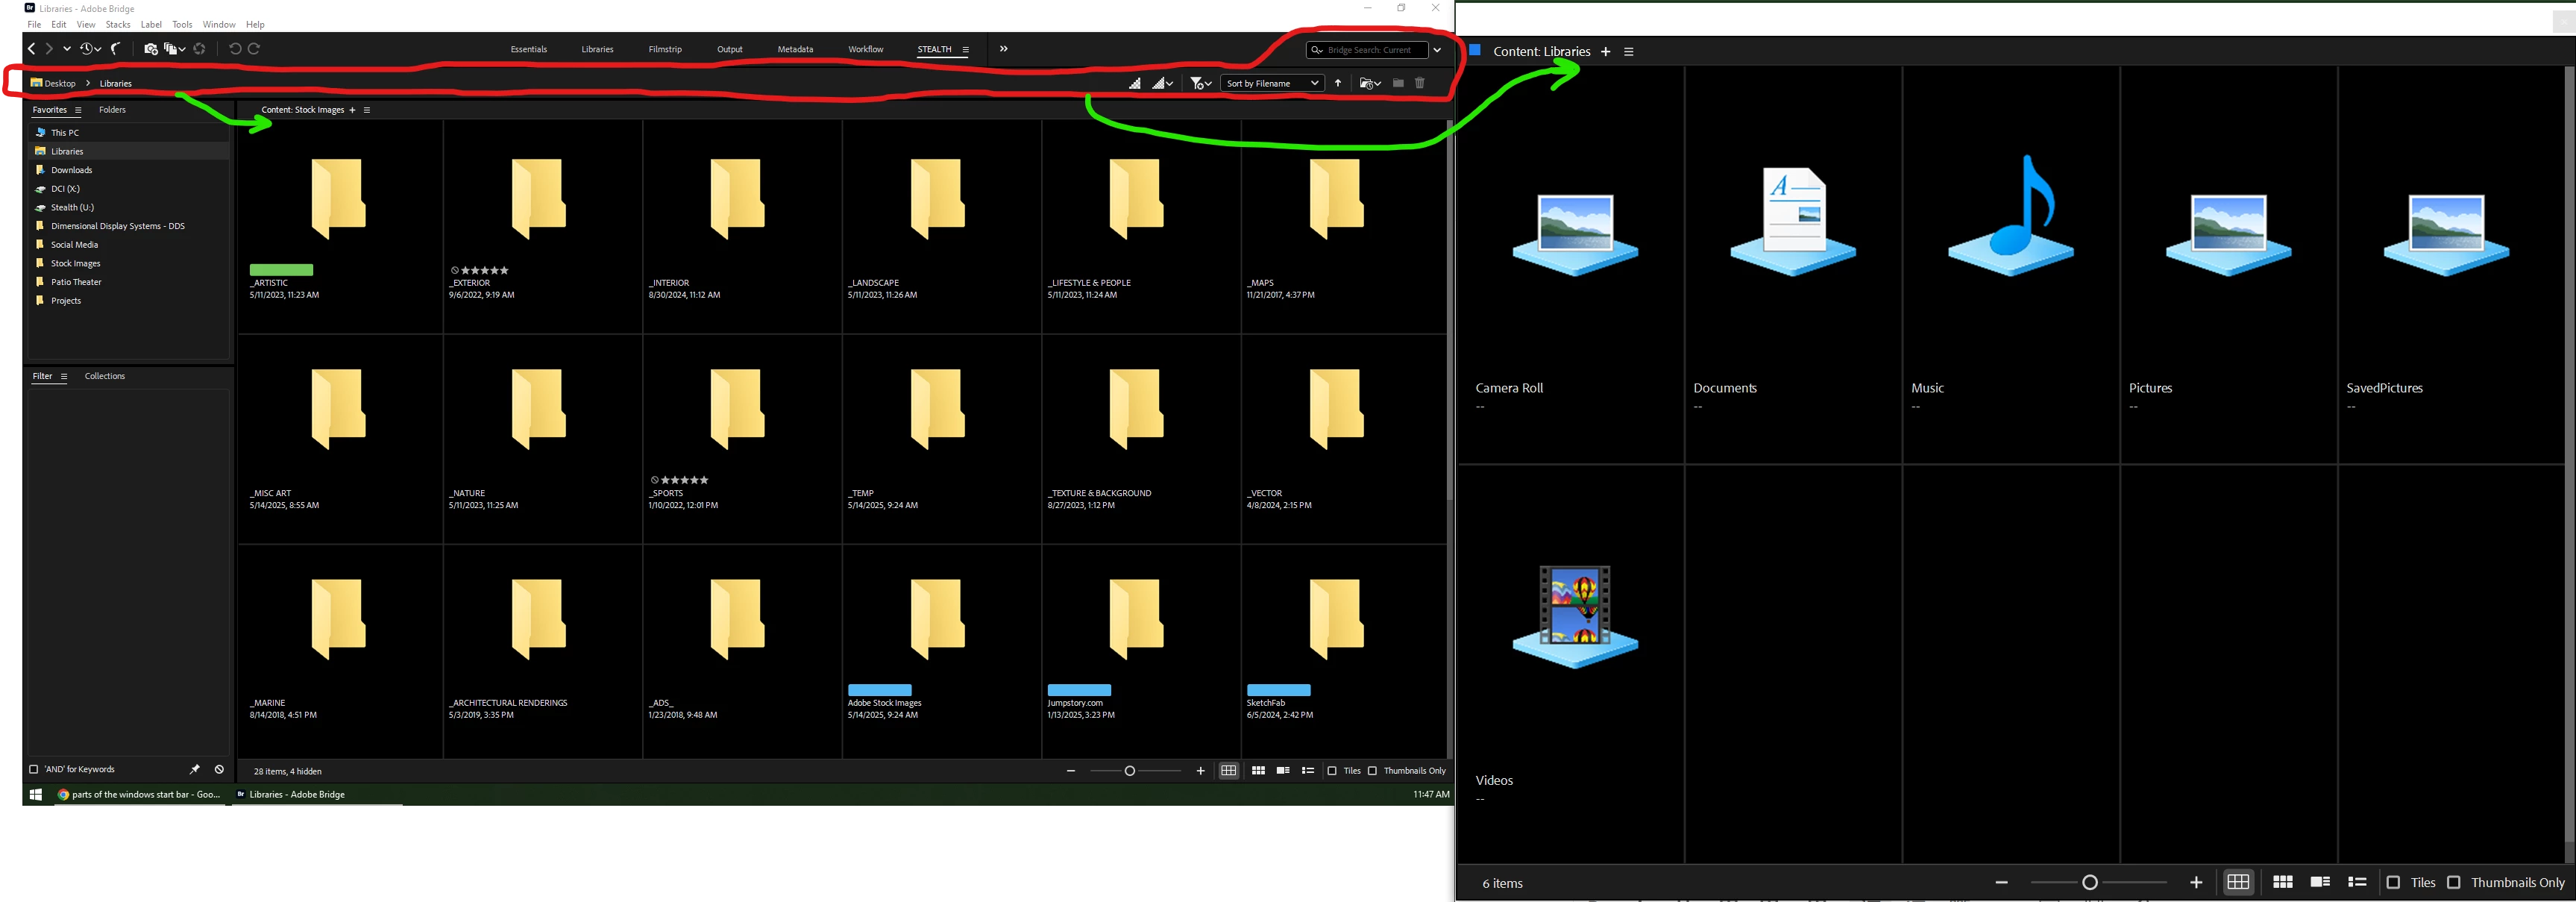Click Desktop in the path breadcrumb
The height and width of the screenshot is (902, 2576).
click(59, 83)
